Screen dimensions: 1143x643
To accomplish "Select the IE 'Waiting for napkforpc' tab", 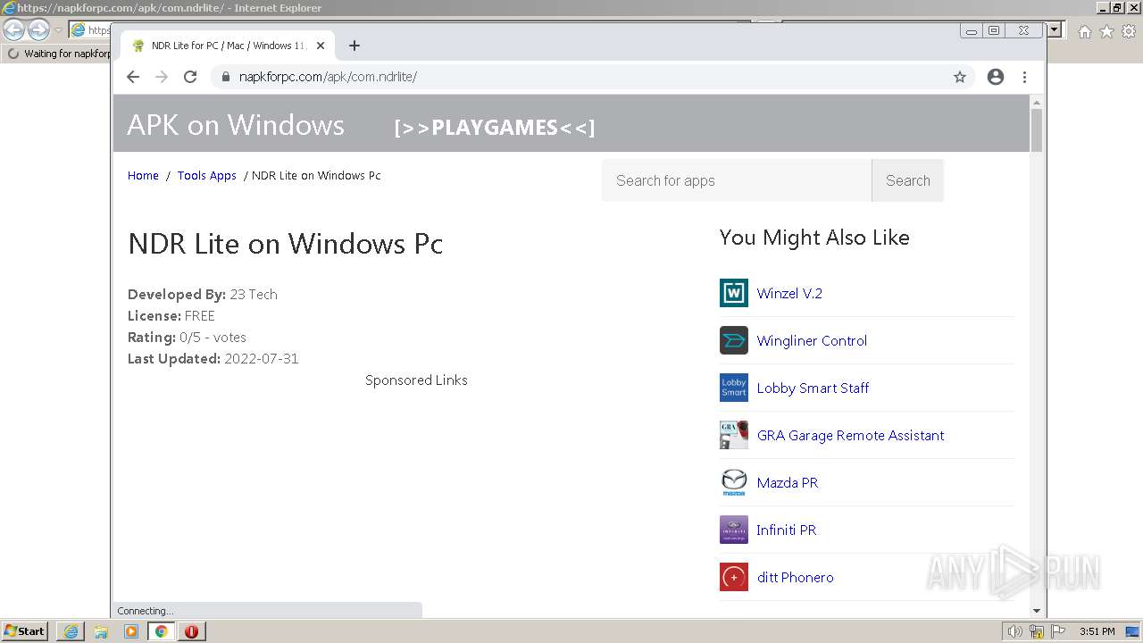I will point(58,54).
